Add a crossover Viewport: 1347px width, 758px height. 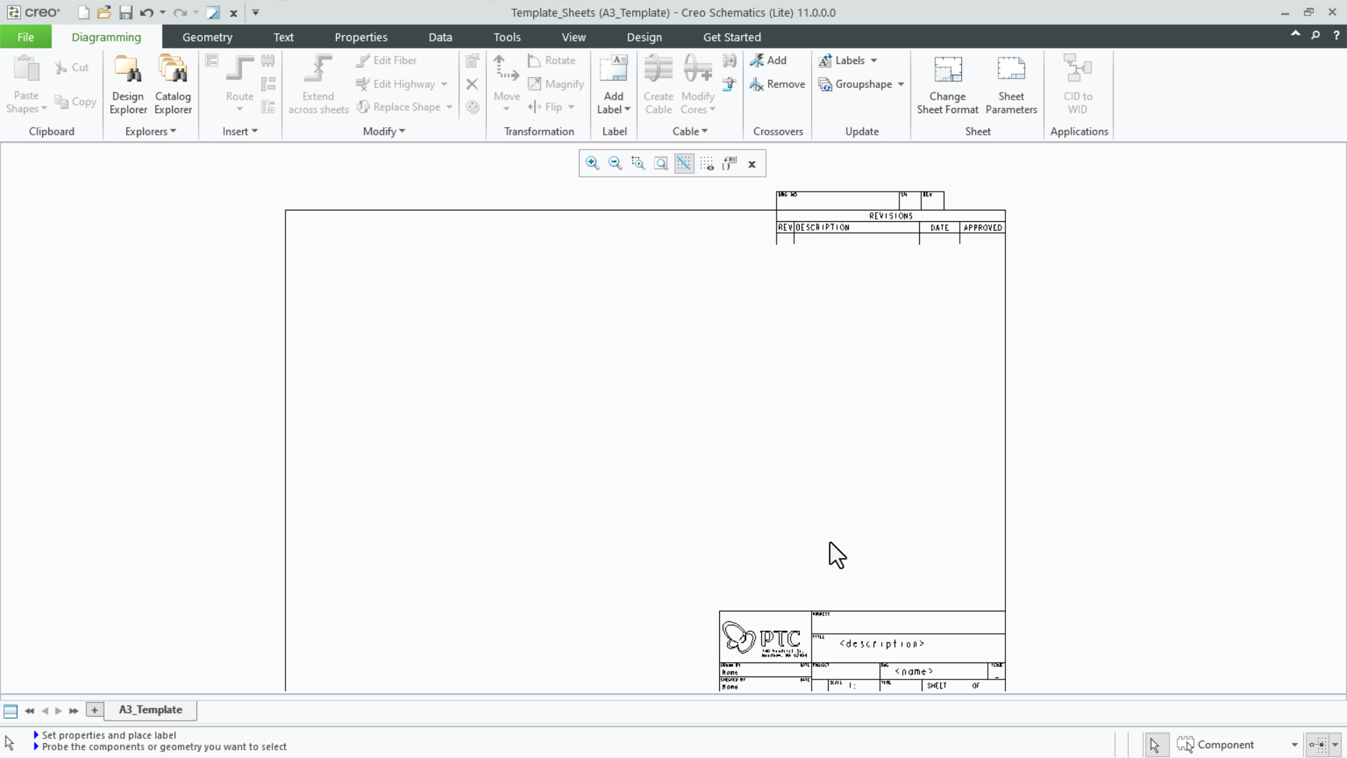(x=768, y=60)
